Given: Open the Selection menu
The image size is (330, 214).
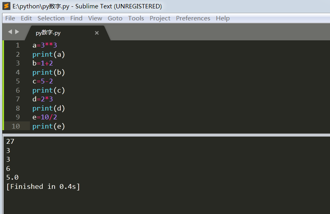Looking at the screenshot, I should 51,18.
